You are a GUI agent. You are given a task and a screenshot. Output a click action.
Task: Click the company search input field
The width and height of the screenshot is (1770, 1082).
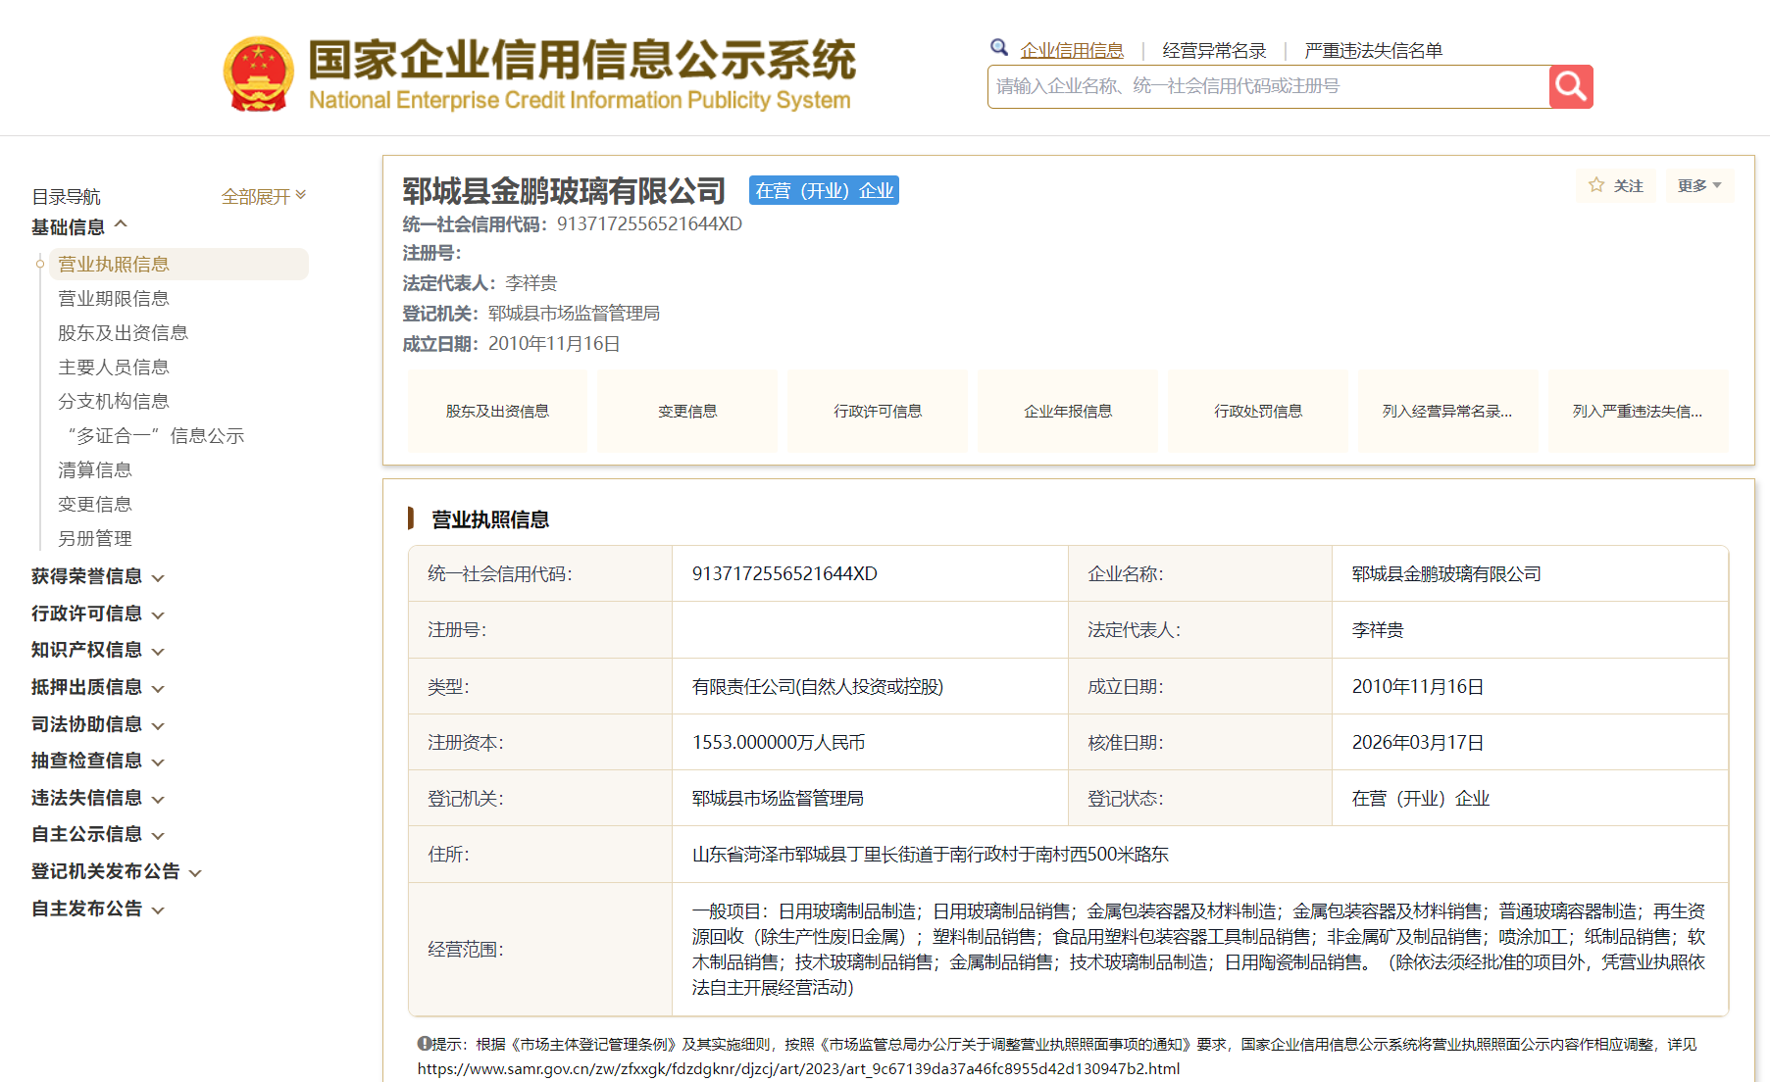coord(1269,86)
